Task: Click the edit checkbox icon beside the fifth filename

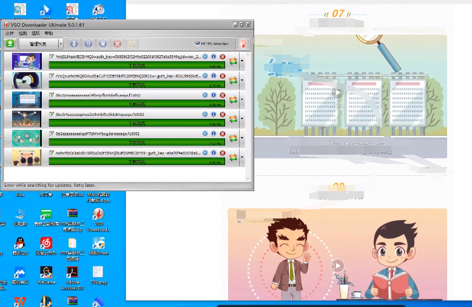Action: point(52,133)
